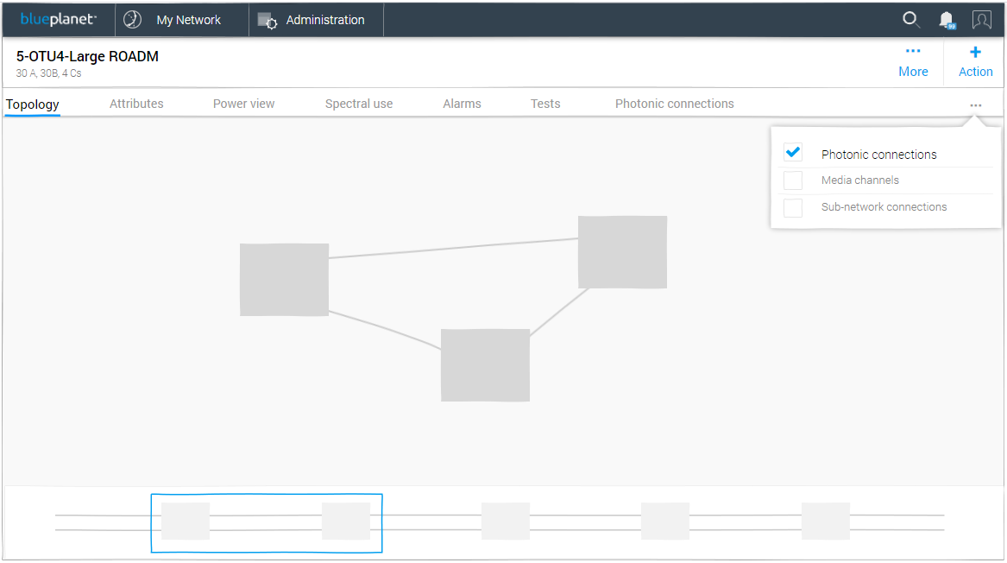Open the Spectral use tab

[x=358, y=104]
